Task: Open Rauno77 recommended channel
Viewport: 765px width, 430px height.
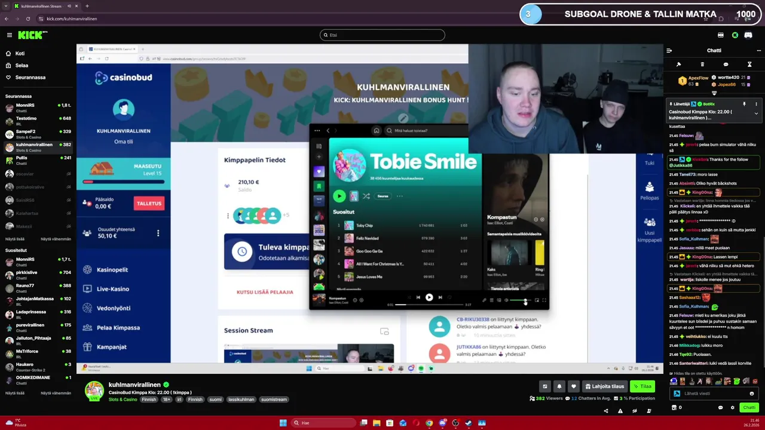Action: (38, 288)
